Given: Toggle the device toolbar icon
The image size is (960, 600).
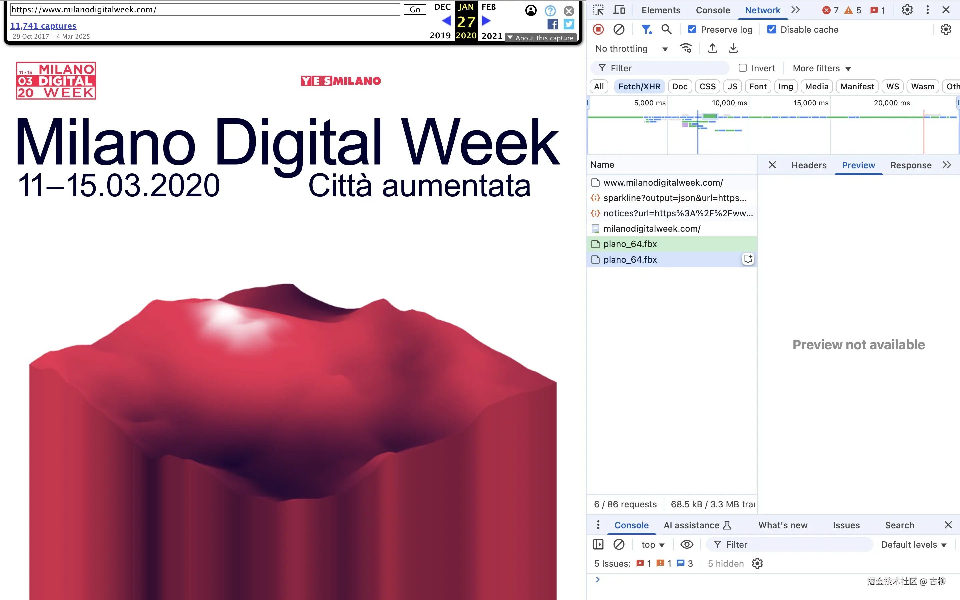Looking at the screenshot, I should point(619,10).
